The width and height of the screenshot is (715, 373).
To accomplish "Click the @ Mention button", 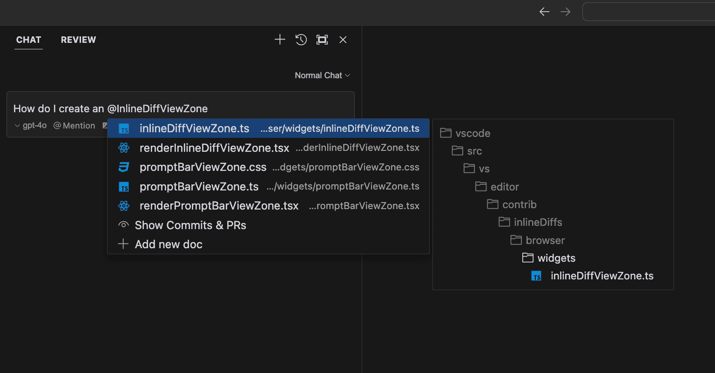I will [74, 125].
